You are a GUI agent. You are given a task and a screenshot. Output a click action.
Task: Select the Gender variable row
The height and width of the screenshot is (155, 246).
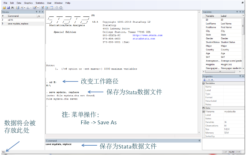coord(222,39)
